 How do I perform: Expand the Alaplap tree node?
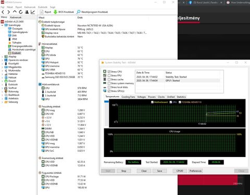click(2, 57)
